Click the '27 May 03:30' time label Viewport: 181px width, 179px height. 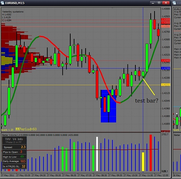23,175
